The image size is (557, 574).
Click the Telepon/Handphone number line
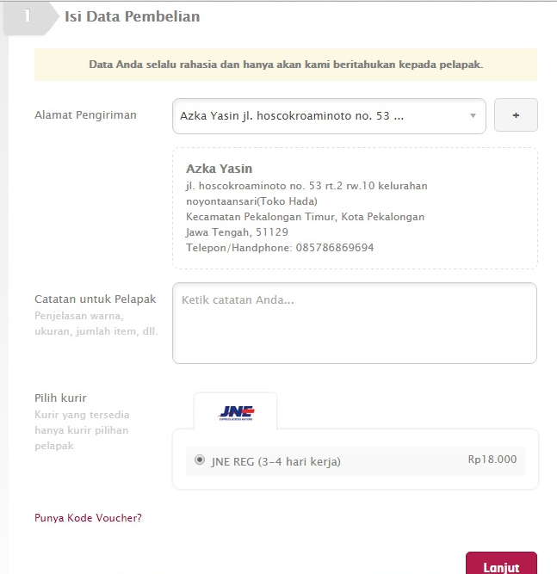click(280, 248)
